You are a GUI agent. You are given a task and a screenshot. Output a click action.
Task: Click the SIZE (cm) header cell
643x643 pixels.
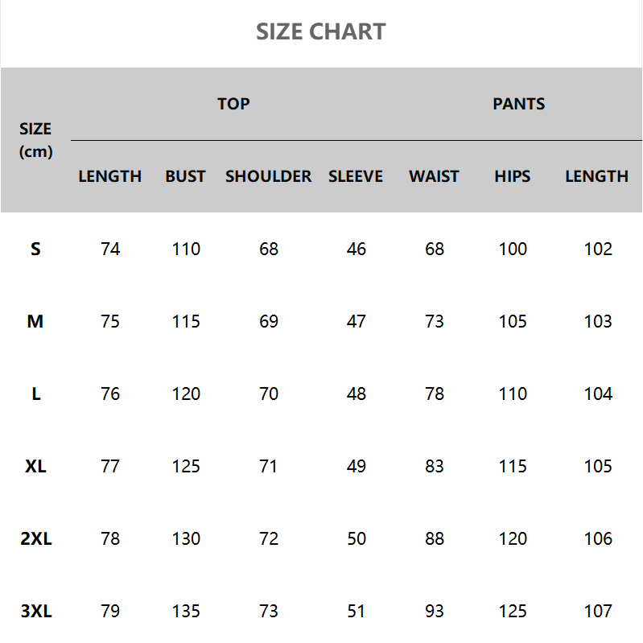click(35, 140)
